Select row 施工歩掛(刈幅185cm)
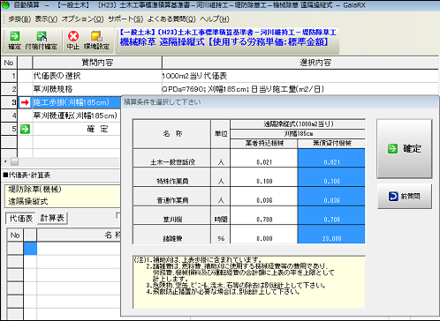This screenshot has height=321, width=440. click(71, 102)
